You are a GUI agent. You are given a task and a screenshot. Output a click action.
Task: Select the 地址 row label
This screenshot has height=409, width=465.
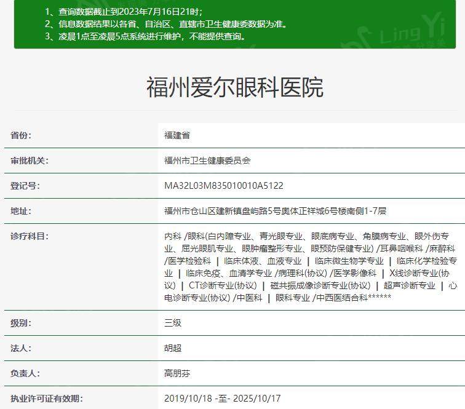coord(21,211)
